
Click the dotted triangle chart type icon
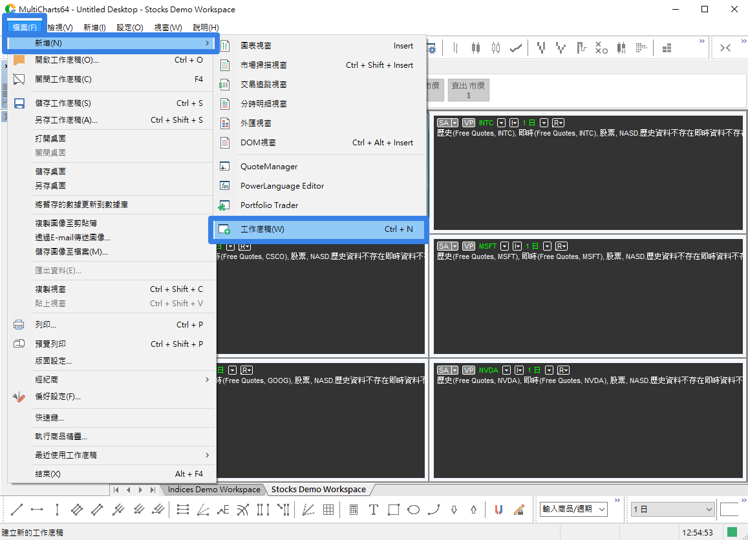[641, 48]
